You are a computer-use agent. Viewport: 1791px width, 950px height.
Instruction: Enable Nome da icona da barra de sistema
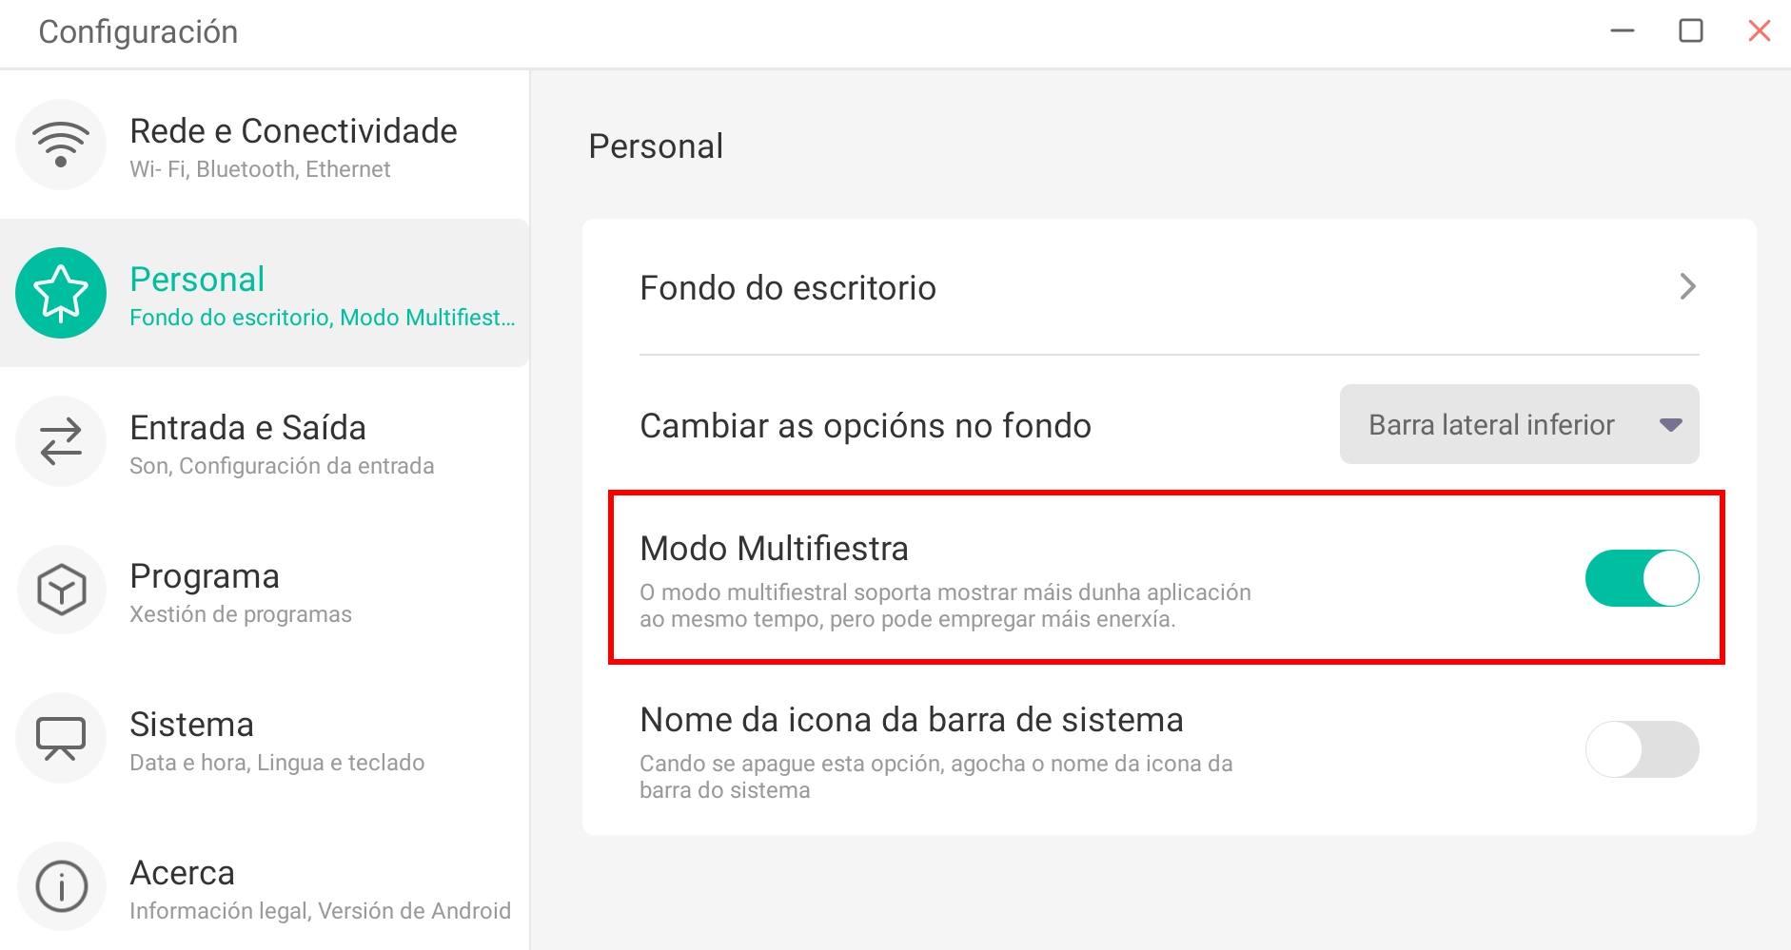pyautogui.click(x=1642, y=749)
